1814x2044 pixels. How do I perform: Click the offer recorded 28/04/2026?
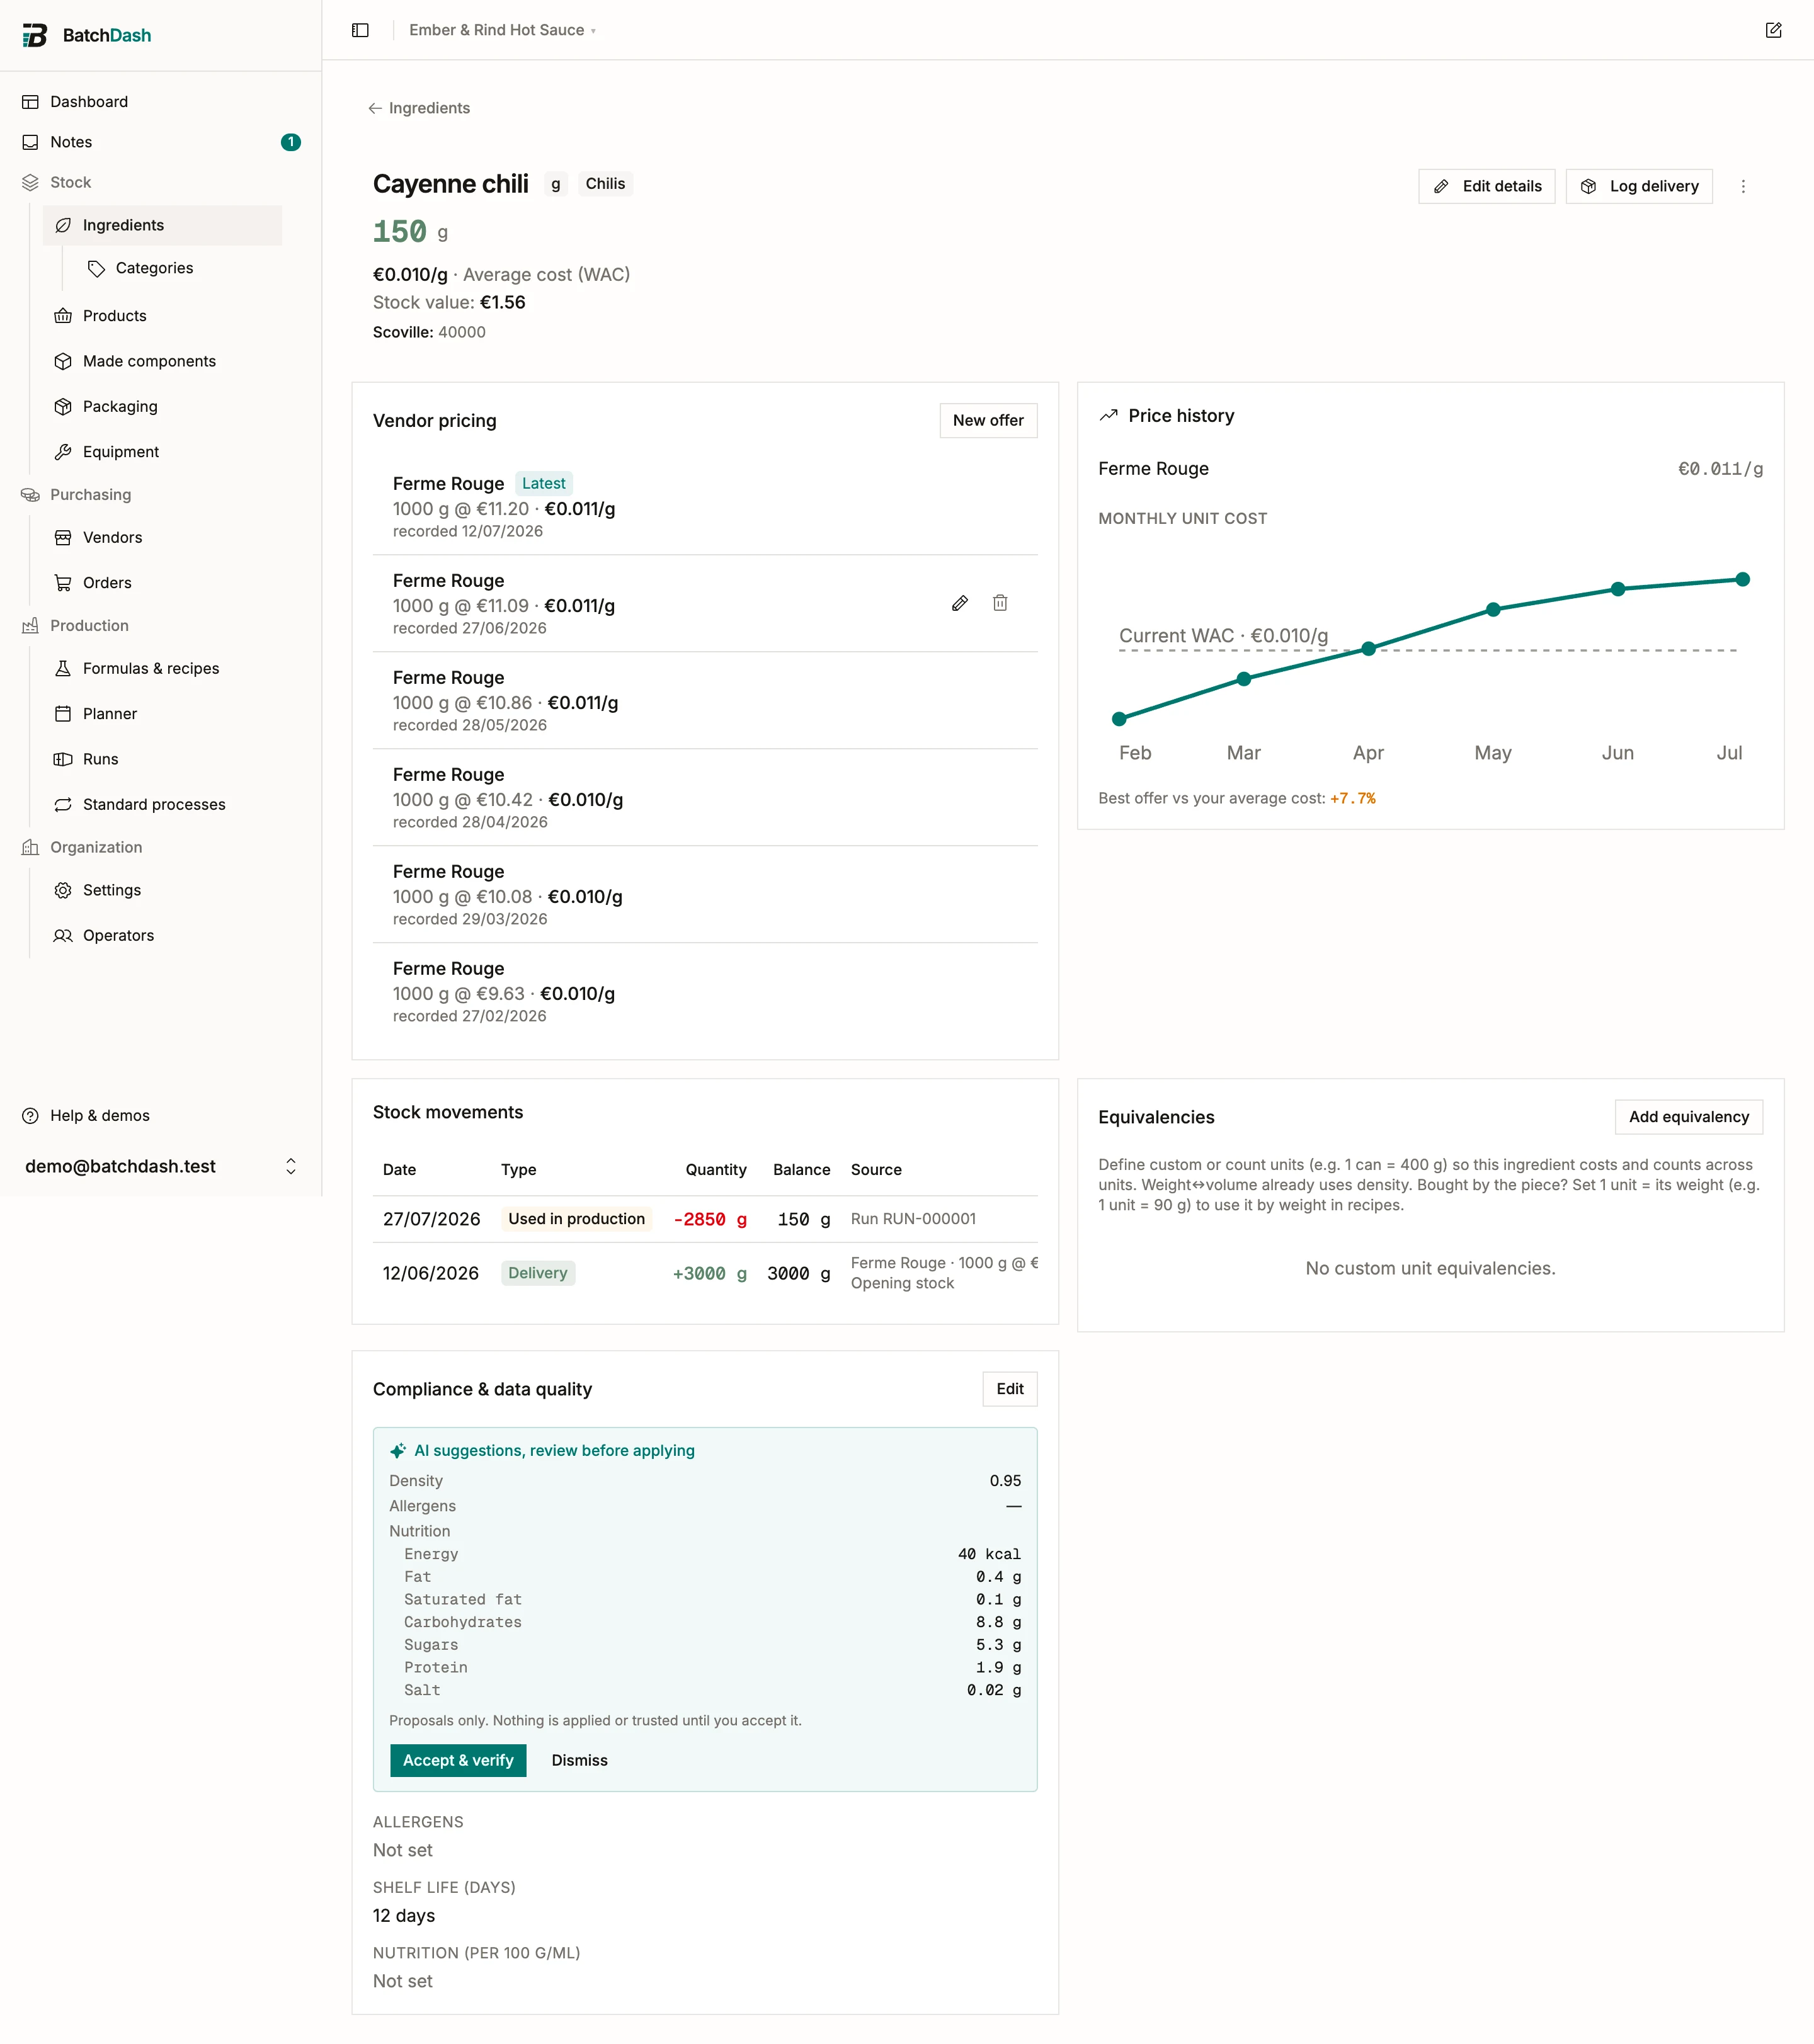pos(705,798)
